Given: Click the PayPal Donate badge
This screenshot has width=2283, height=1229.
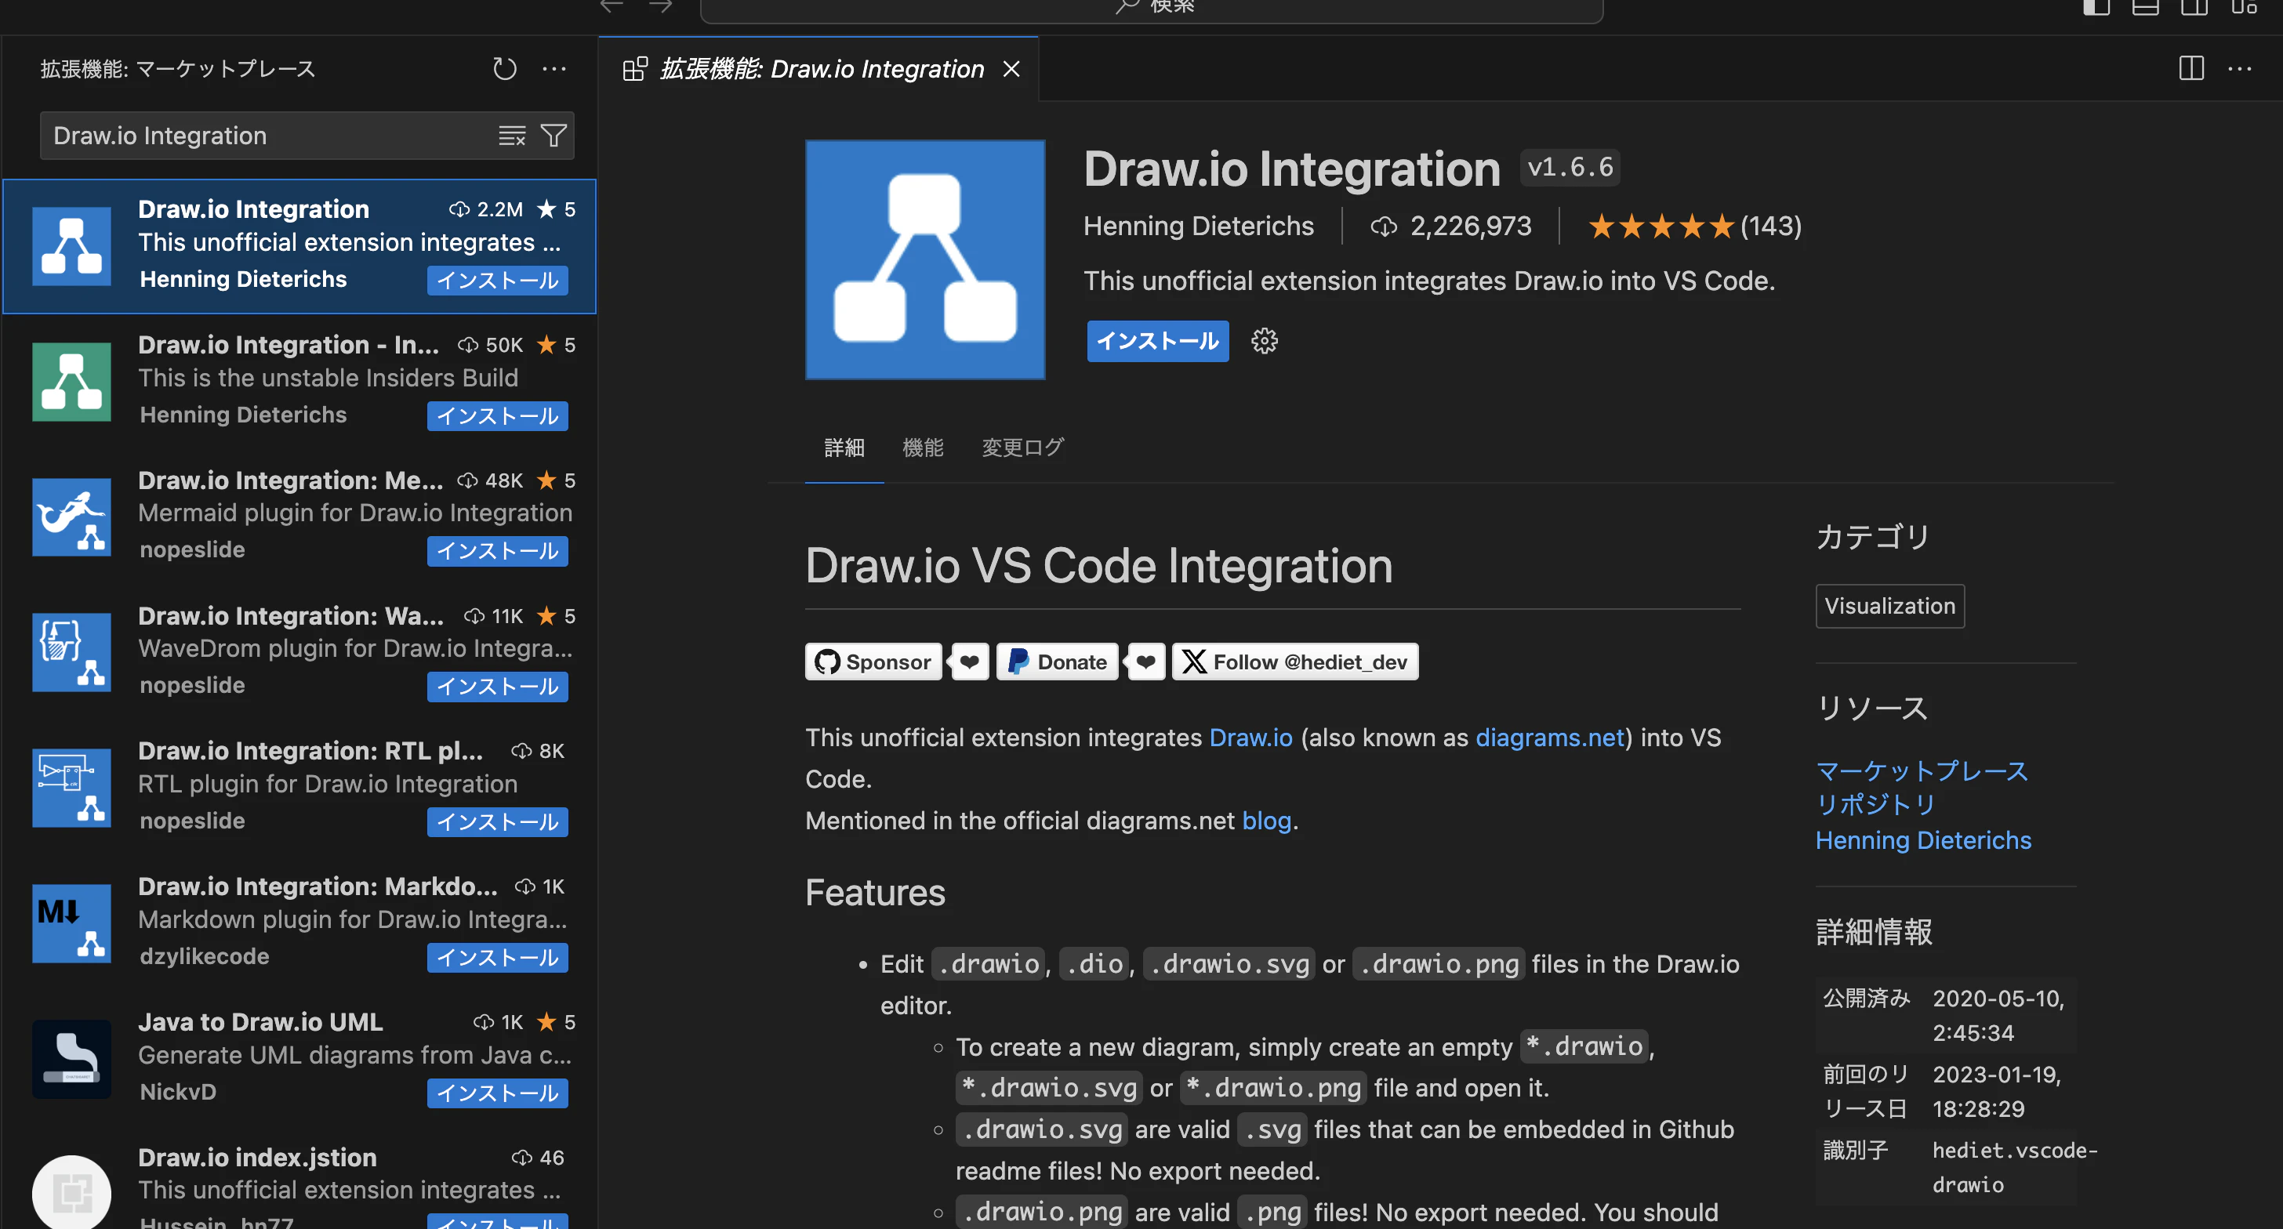Looking at the screenshot, I should coord(1058,662).
